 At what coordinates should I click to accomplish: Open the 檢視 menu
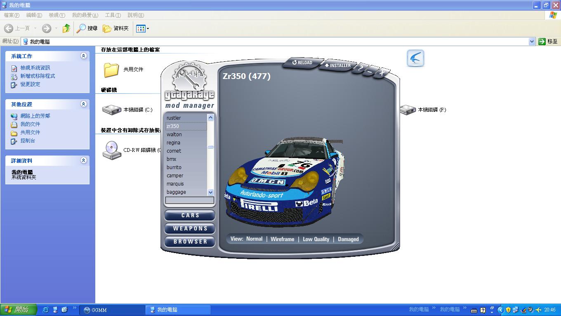(57, 15)
